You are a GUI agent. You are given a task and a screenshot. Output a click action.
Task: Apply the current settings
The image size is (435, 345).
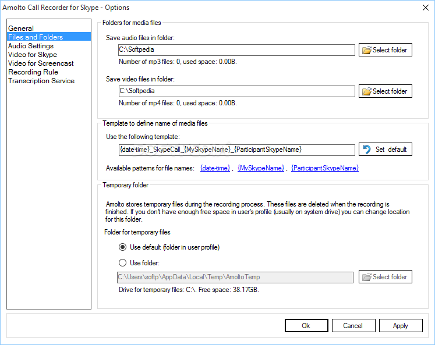click(401, 326)
